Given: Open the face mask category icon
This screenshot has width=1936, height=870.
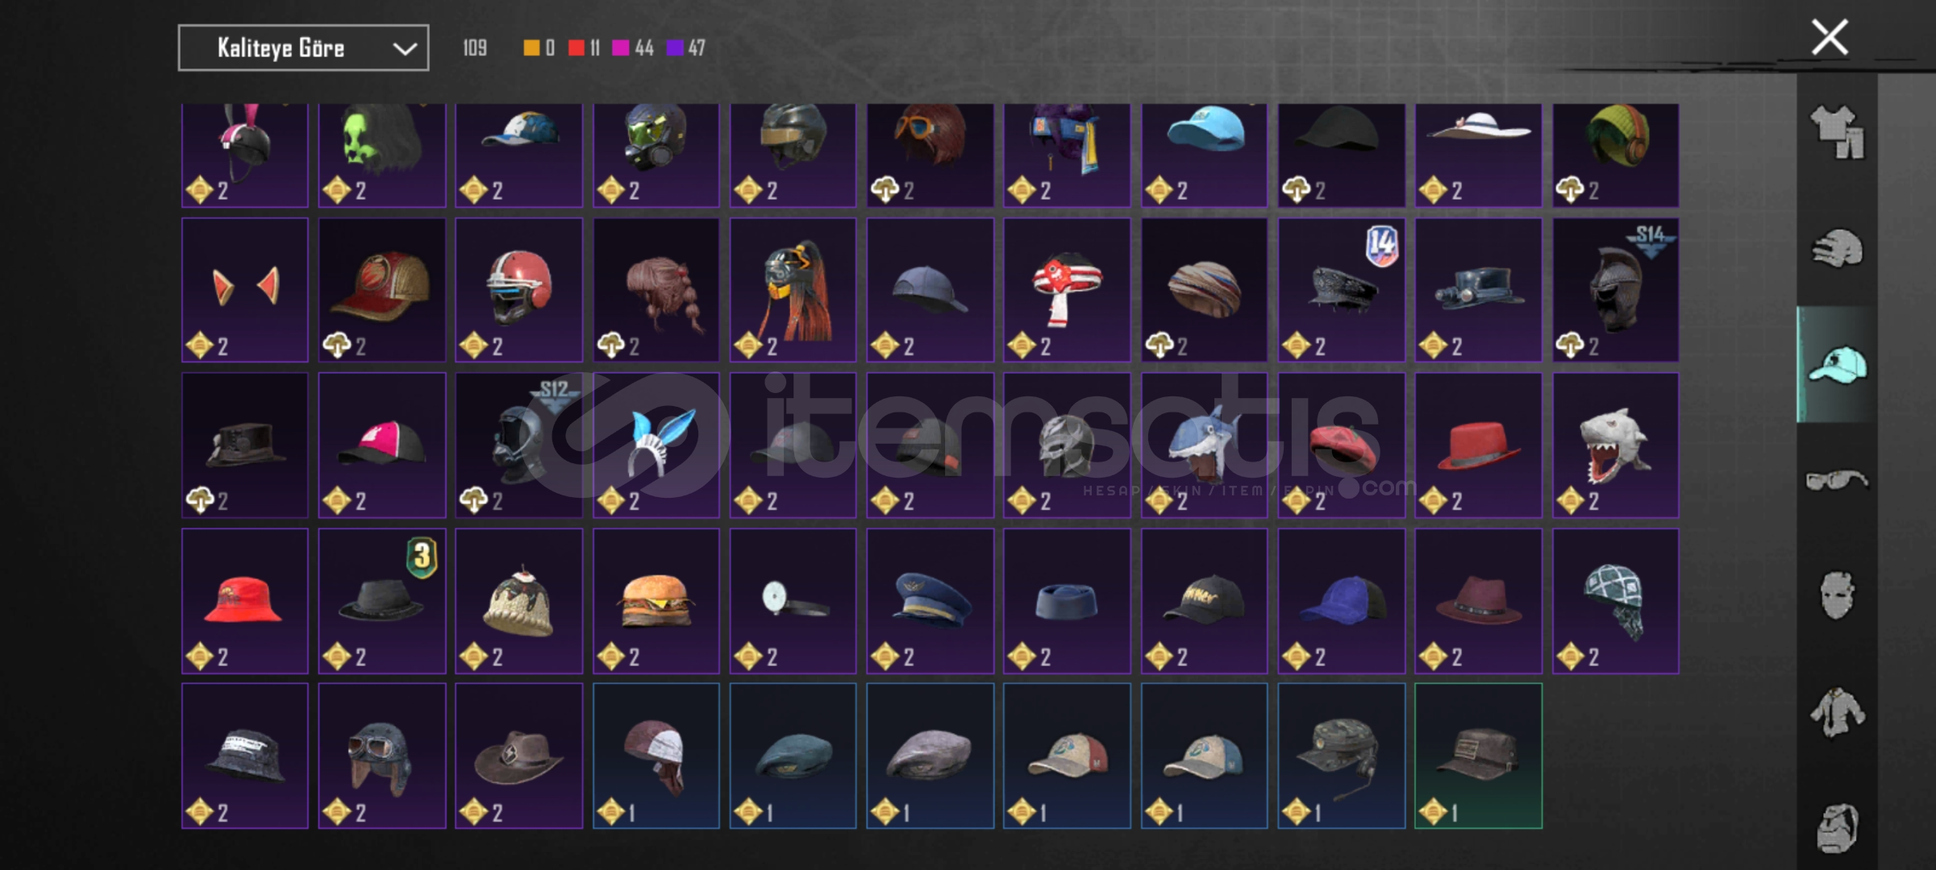Looking at the screenshot, I should tap(1838, 595).
